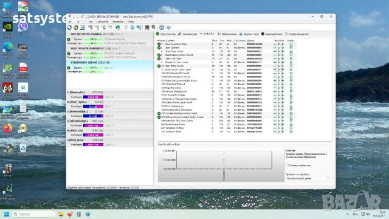Open the AIDA64 desktop icon
This screenshot has width=389, height=219.
(x=8, y=91)
